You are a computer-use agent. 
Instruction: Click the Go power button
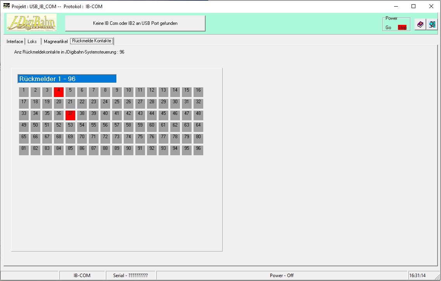pyautogui.click(x=388, y=27)
